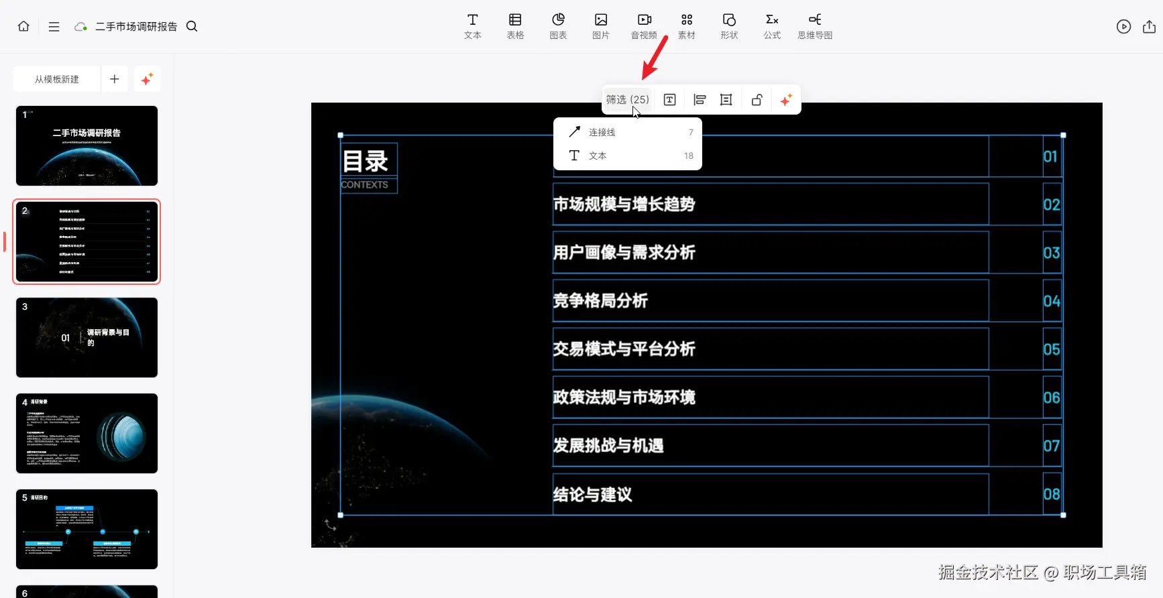Open the align-left icon in floating toolbar

(x=700, y=100)
